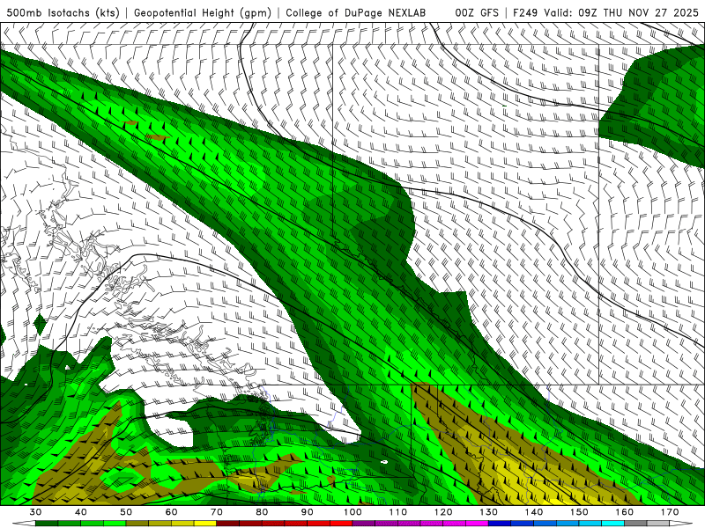Click the '500mb Isotachs (kts)' title text
The image size is (705, 528).
click(x=63, y=12)
